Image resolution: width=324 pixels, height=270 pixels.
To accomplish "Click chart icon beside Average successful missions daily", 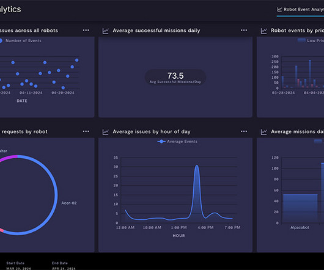I will (106, 31).
